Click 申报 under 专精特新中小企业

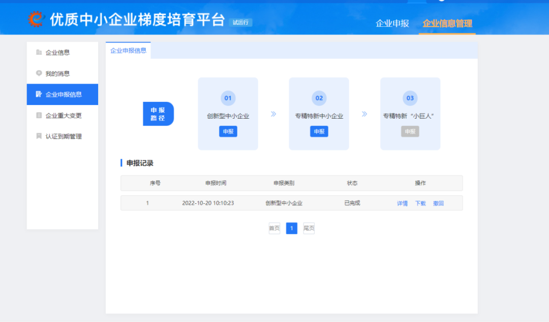(x=319, y=131)
